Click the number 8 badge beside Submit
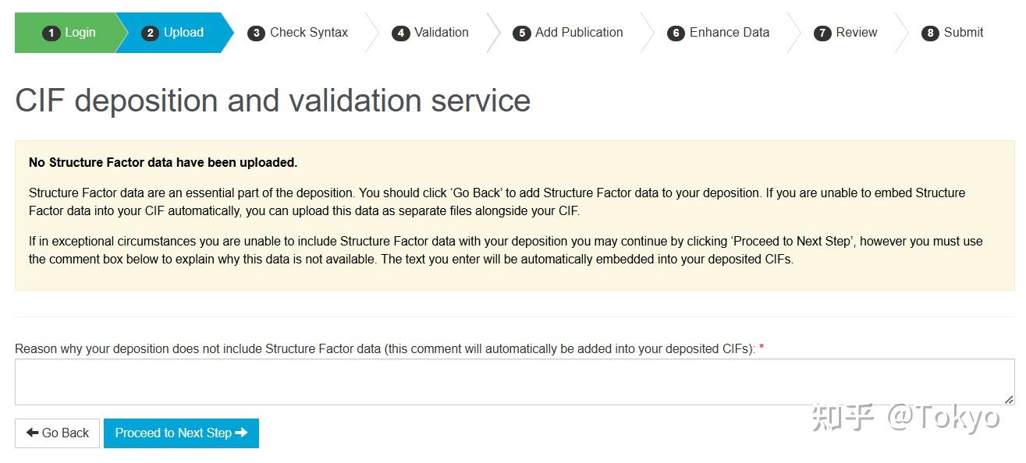The width and height of the screenshot is (1026, 463). coord(930,33)
